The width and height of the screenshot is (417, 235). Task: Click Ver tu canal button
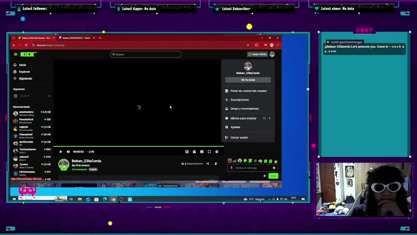(x=248, y=80)
